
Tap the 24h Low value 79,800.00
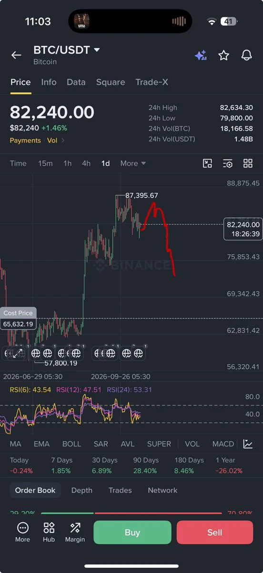(236, 118)
